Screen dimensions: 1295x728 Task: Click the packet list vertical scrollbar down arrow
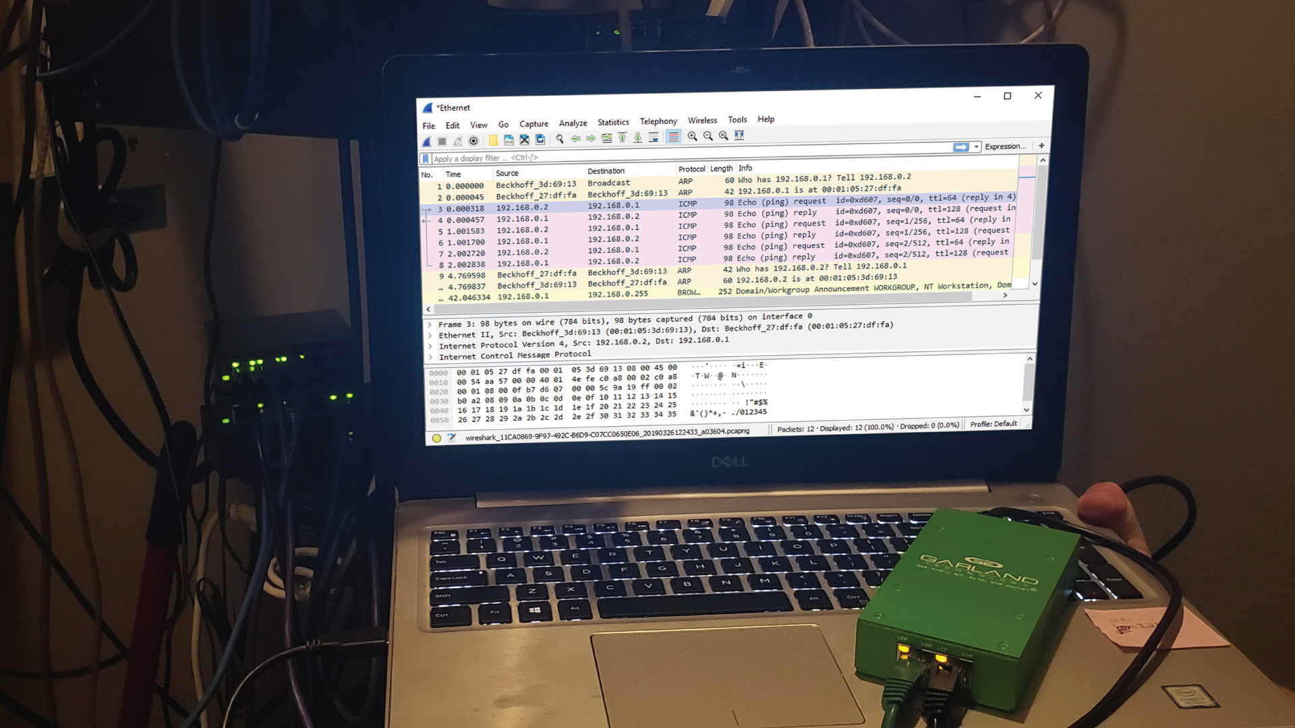pos(1035,284)
